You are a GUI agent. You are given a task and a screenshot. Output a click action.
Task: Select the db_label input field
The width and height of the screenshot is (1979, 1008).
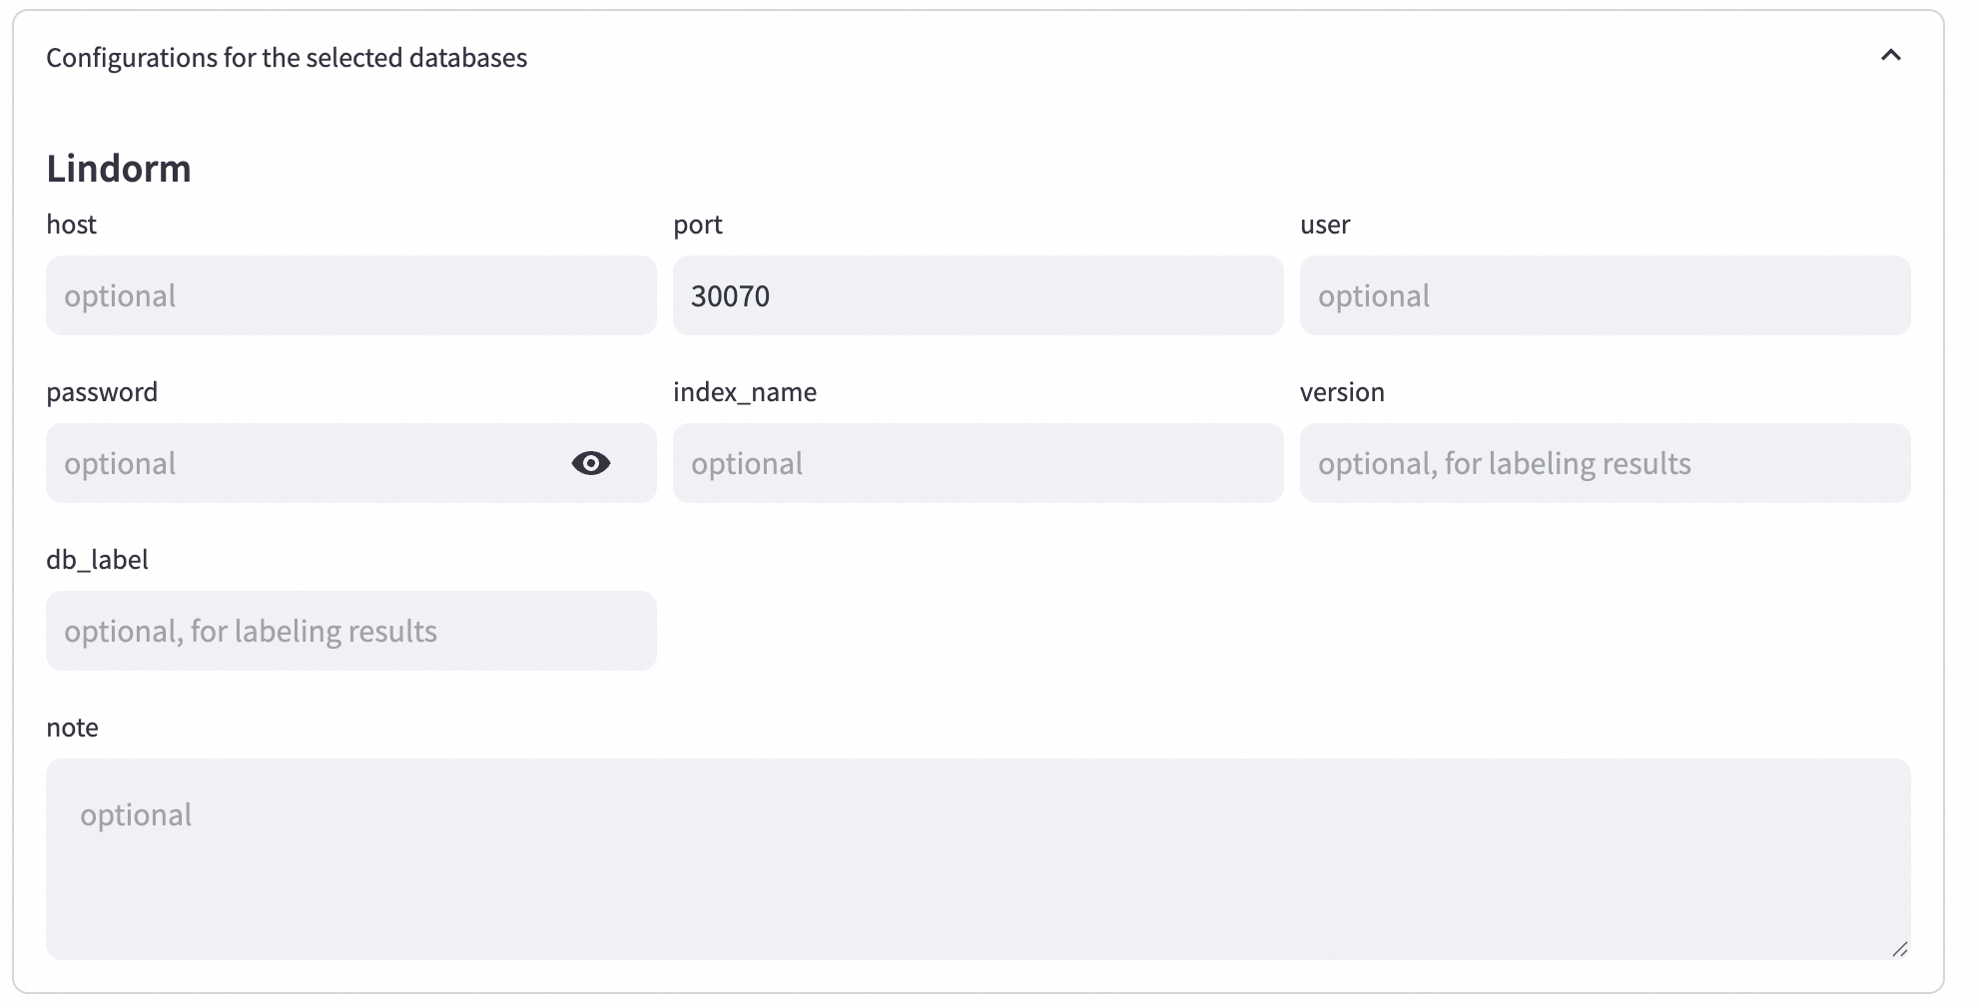350,632
